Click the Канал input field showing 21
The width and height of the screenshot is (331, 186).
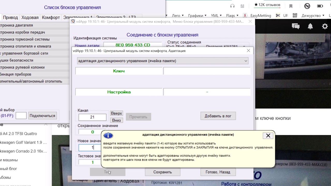click(92, 117)
